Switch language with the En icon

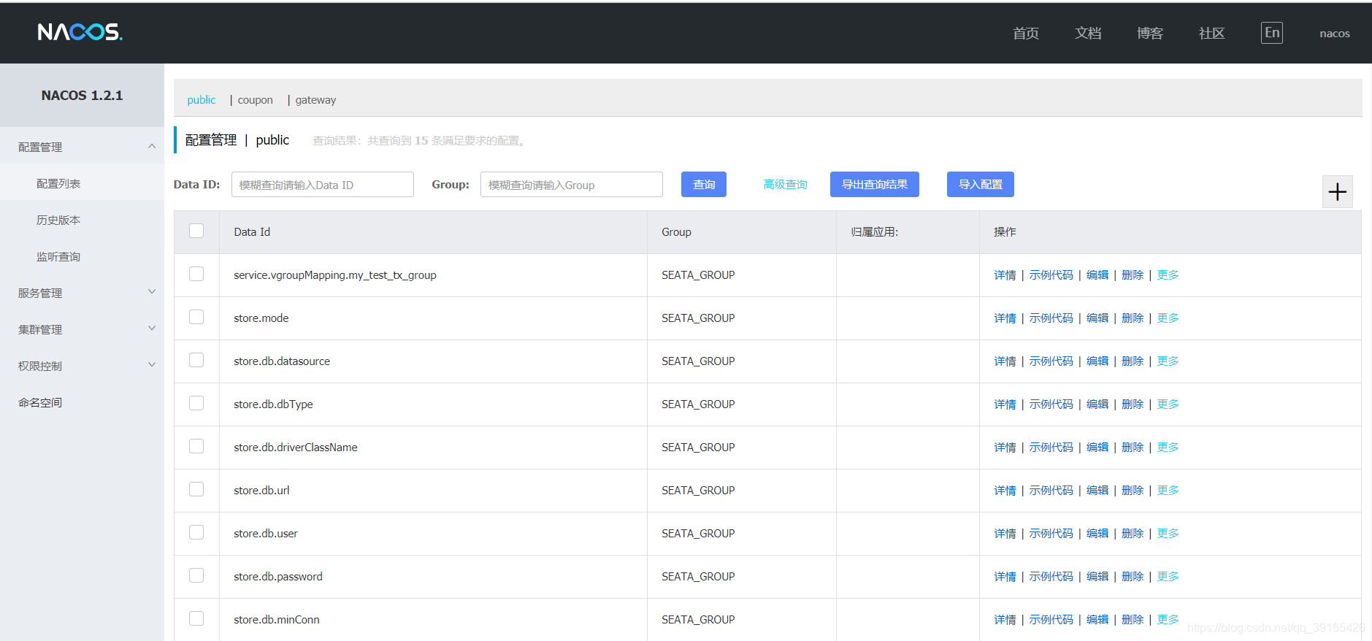(1271, 33)
